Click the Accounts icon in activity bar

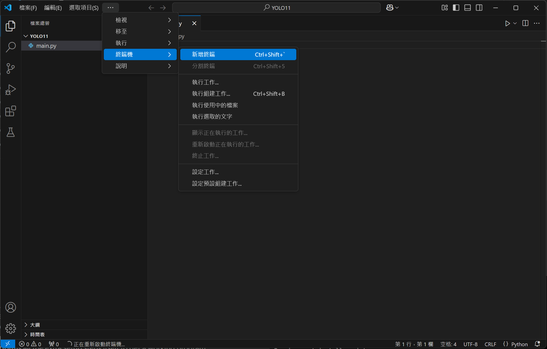(11, 307)
